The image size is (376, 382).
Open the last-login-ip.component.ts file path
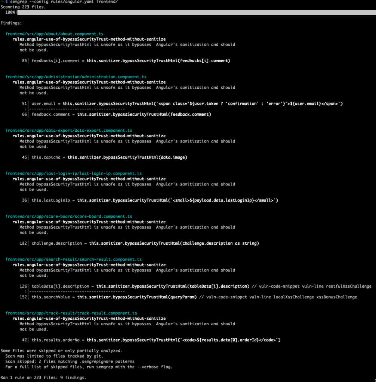74,173
